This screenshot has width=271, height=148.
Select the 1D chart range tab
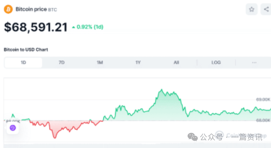pos(23,62)
